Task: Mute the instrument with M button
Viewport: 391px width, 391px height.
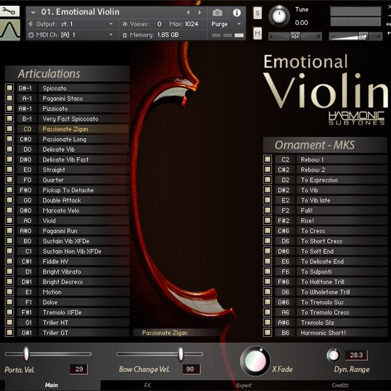Action: tap(257, 33)
